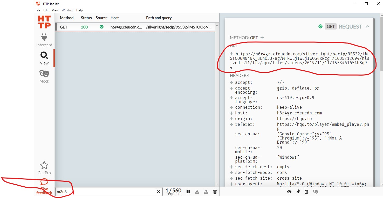
Task: Export requests with the download icon
Action: (197, 192)
